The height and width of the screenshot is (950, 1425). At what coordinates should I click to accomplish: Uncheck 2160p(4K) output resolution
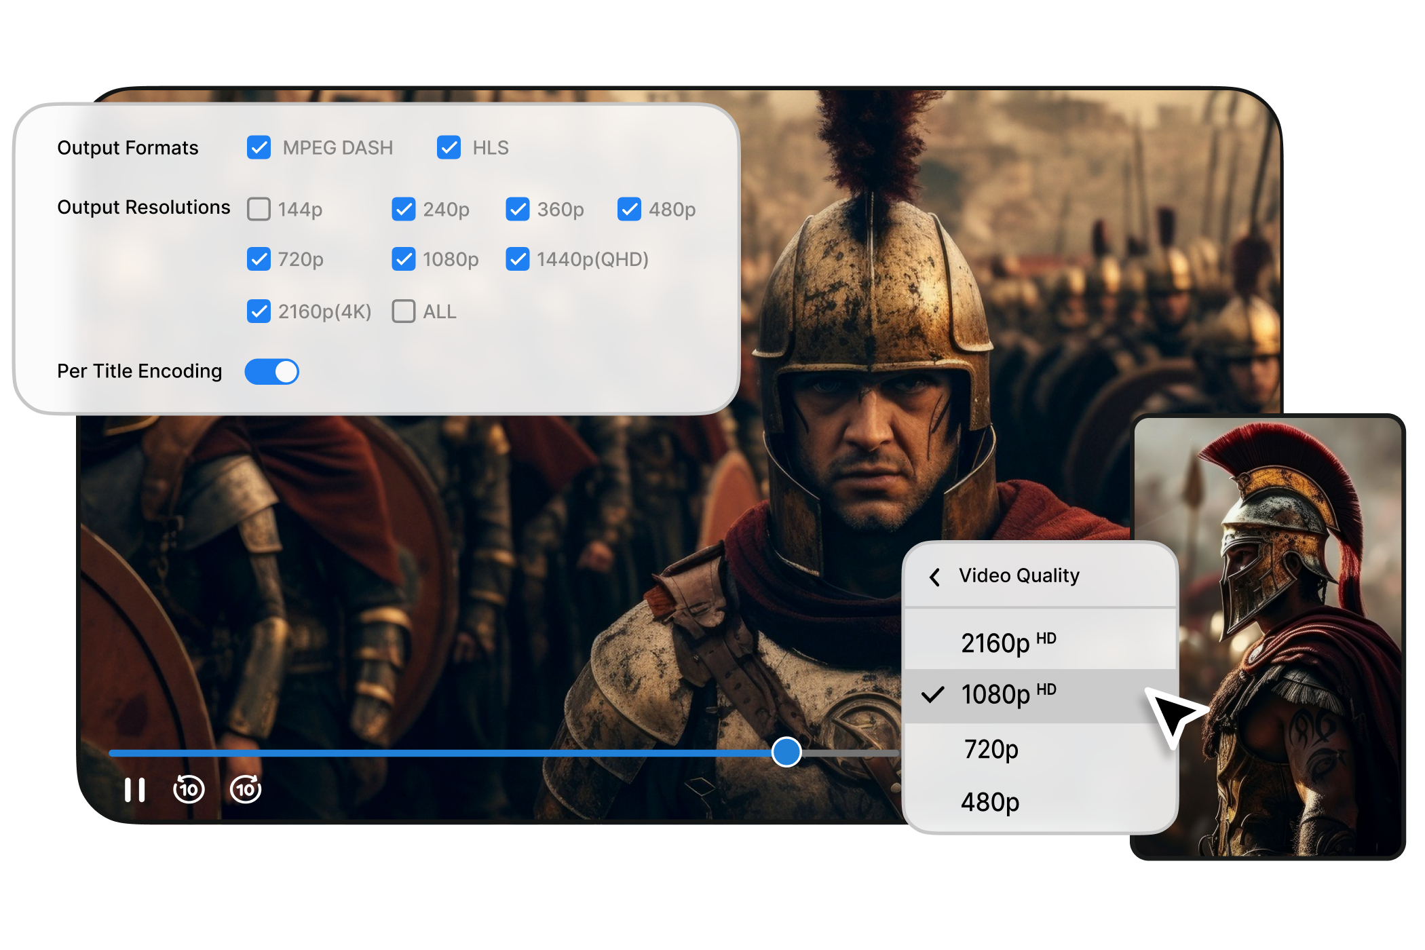coord(259,311)
